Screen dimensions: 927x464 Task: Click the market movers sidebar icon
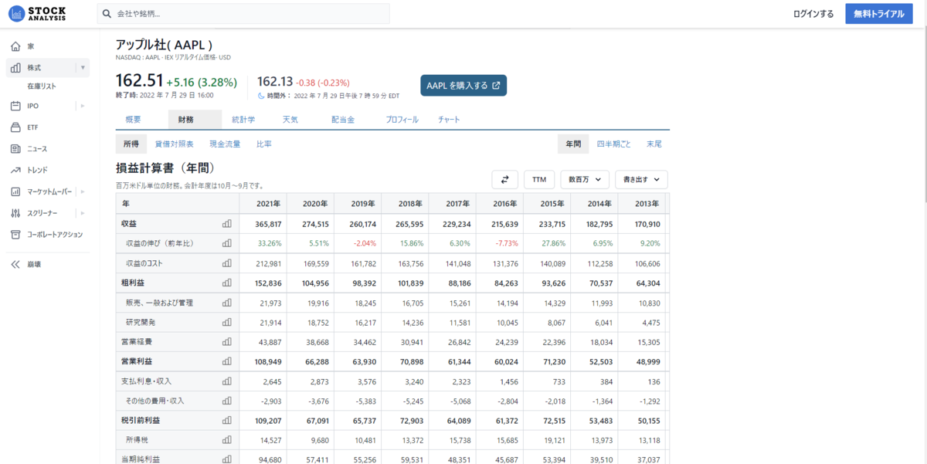point(15,191)
